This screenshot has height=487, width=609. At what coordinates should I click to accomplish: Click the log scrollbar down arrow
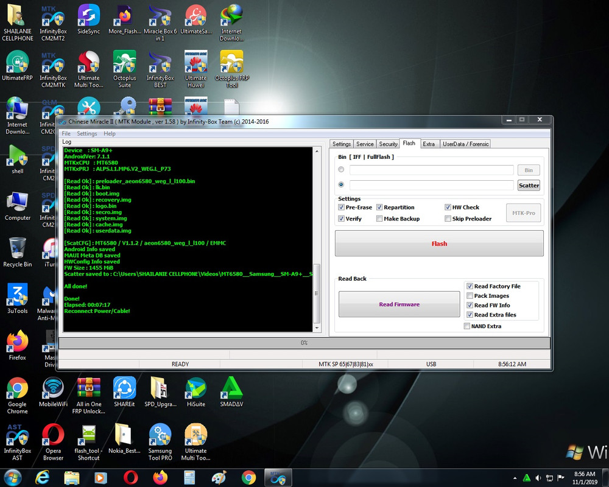pyautogui.click(x=317, y=328)
